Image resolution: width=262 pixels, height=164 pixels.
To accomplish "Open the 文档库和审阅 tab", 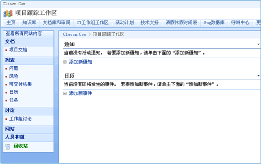I will [56, 23].
